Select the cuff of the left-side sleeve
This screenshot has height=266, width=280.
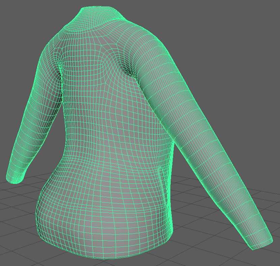15,177
